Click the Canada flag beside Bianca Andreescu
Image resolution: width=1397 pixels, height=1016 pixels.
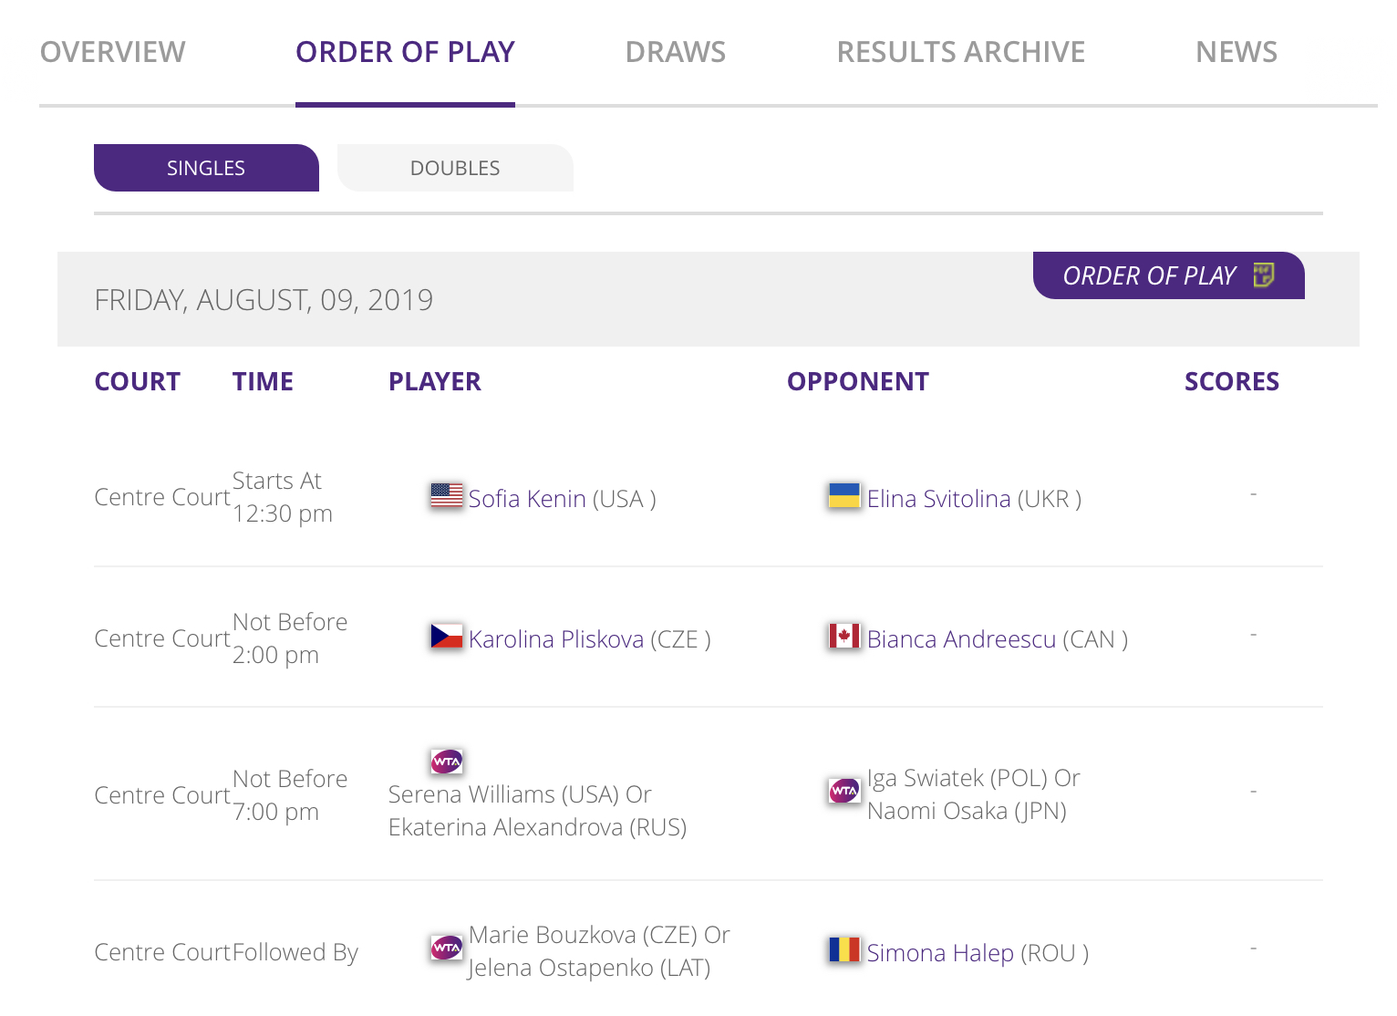844,636
